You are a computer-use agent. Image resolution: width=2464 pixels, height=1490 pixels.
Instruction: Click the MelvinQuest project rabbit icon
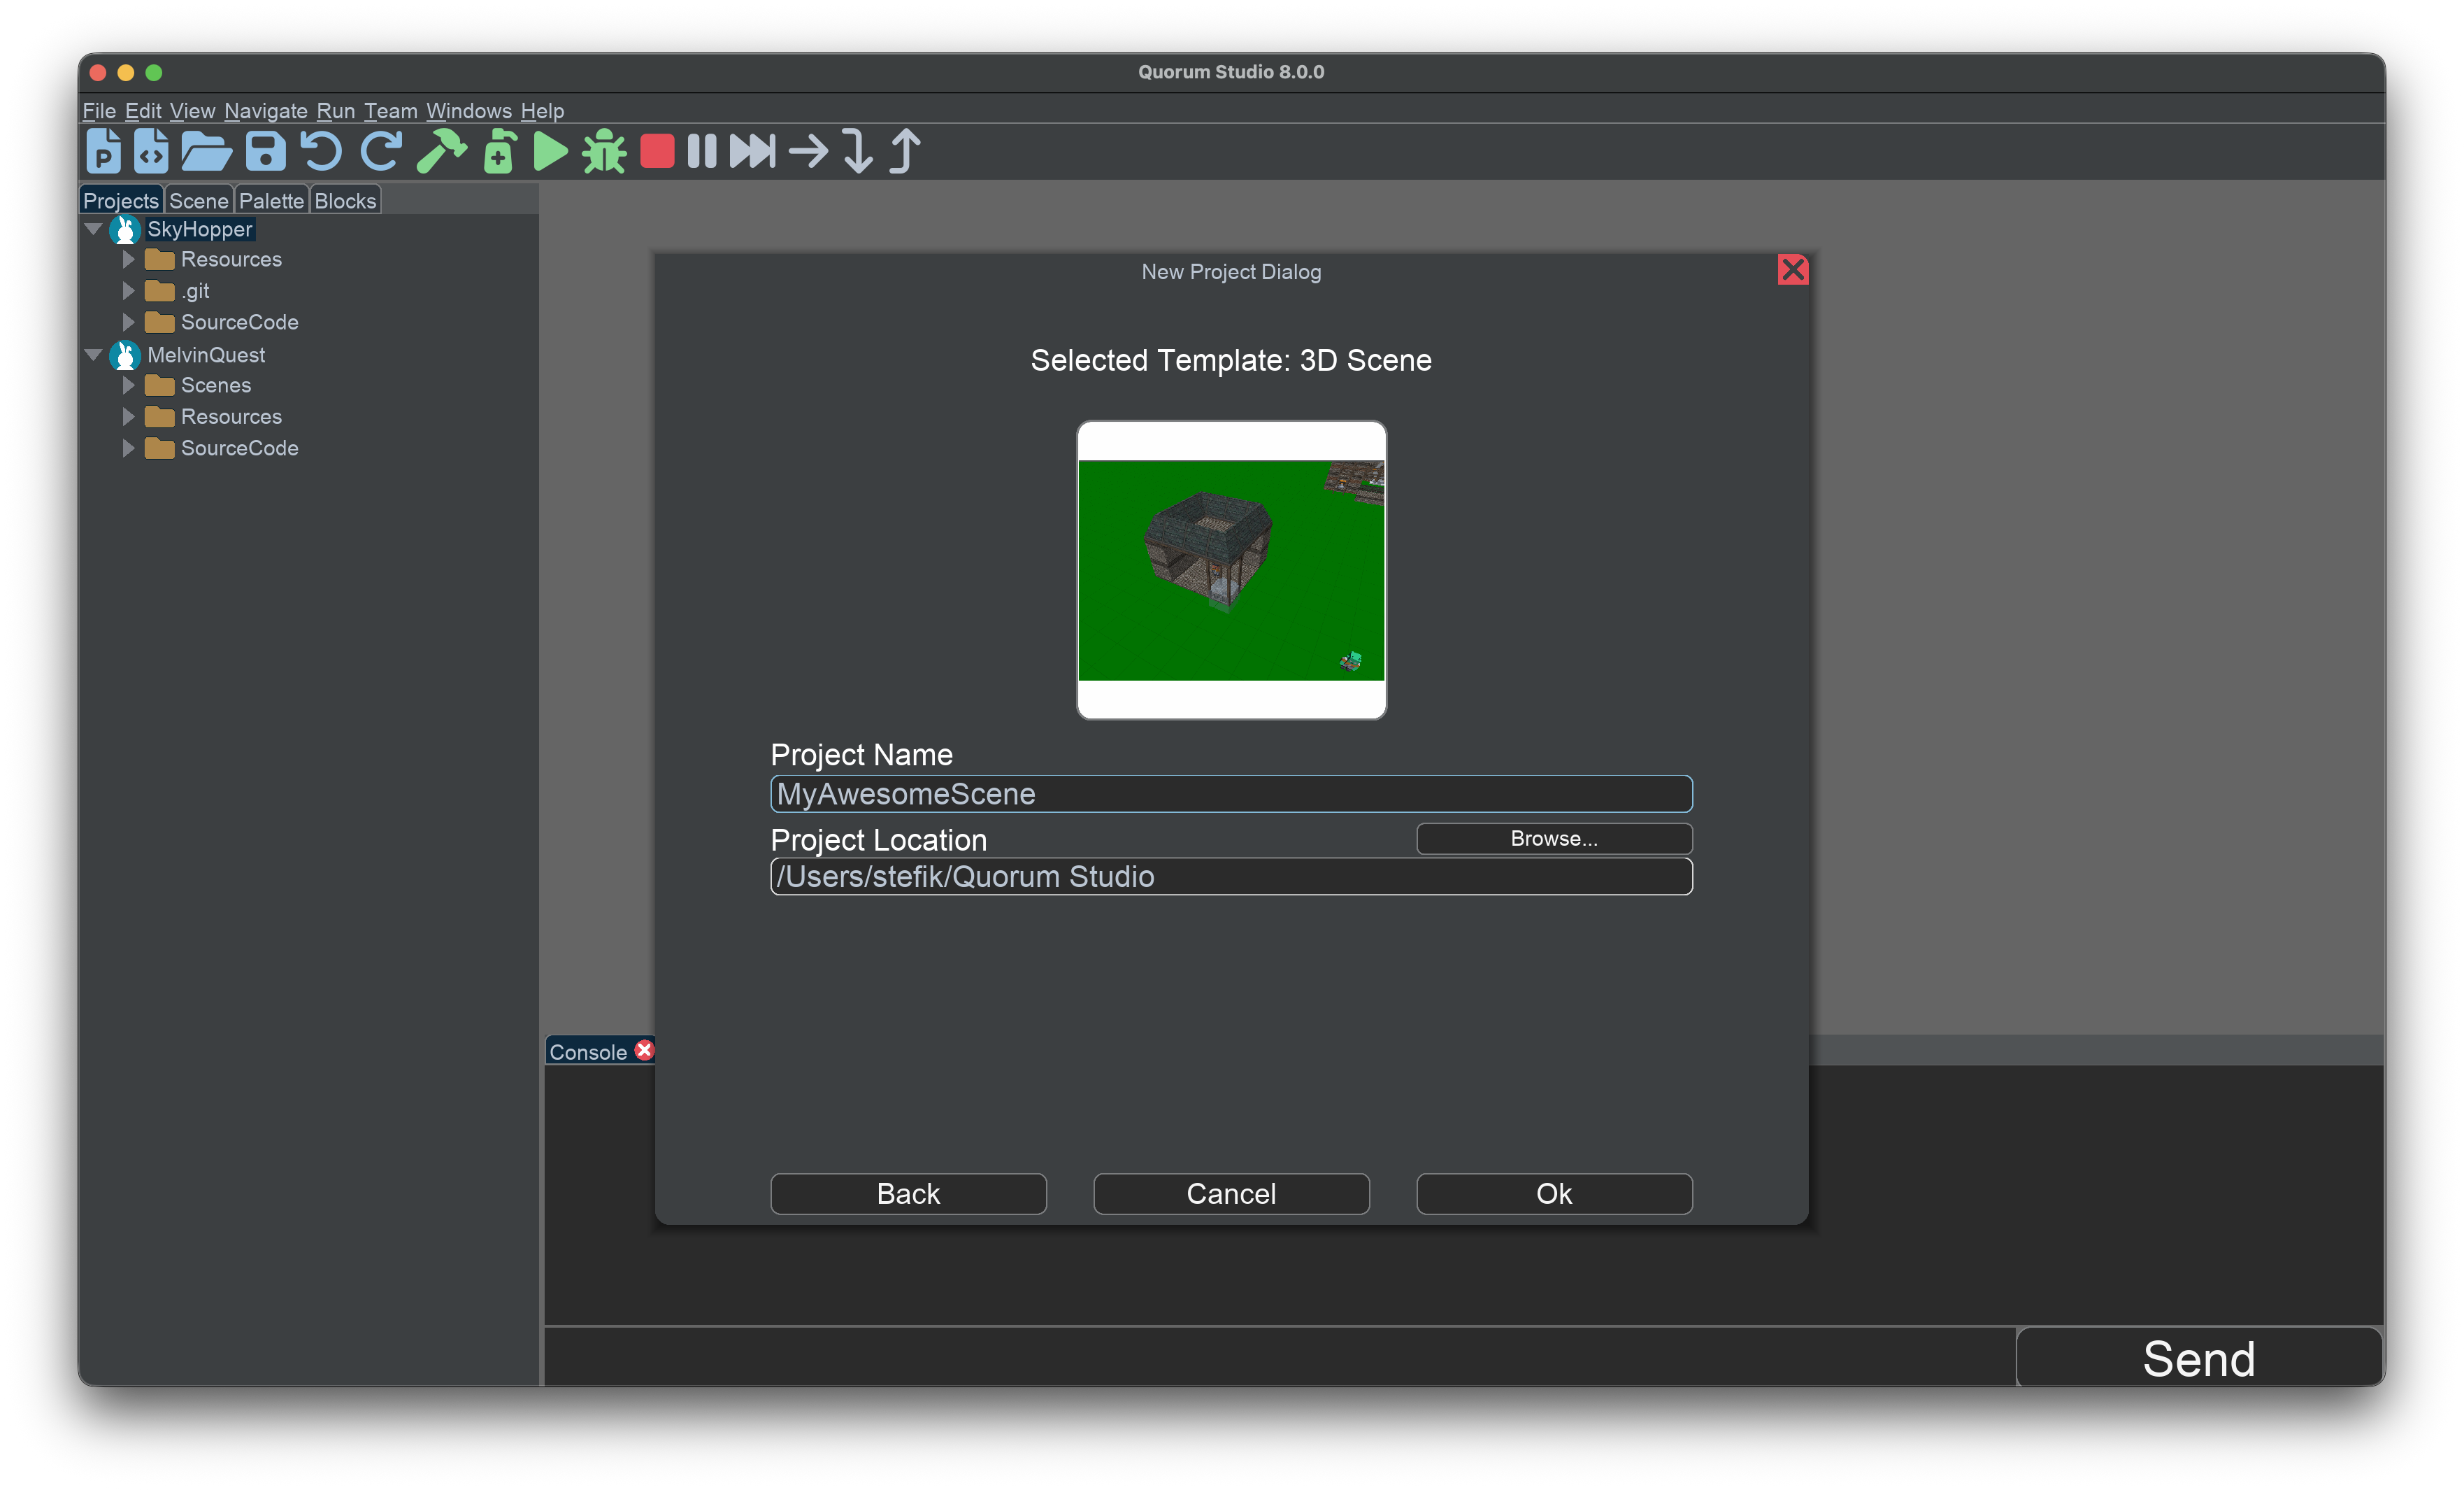124,354
